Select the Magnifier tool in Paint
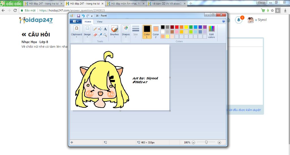 click(x=105, y=35)
